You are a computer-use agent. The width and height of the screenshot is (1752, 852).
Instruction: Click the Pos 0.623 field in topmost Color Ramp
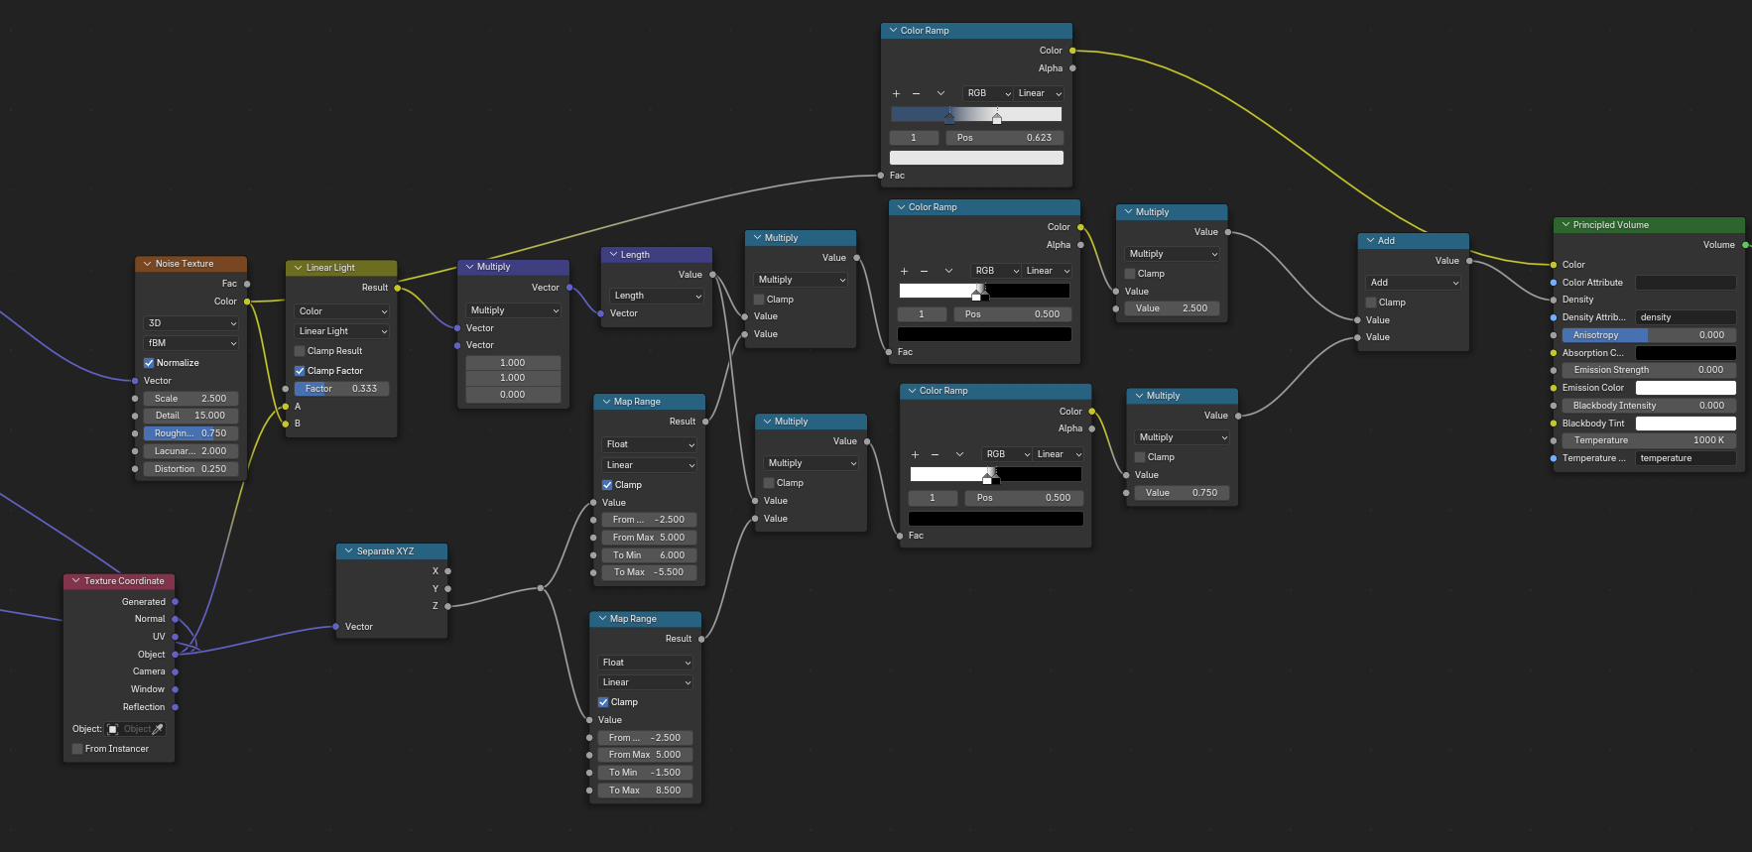point(1005,138)
